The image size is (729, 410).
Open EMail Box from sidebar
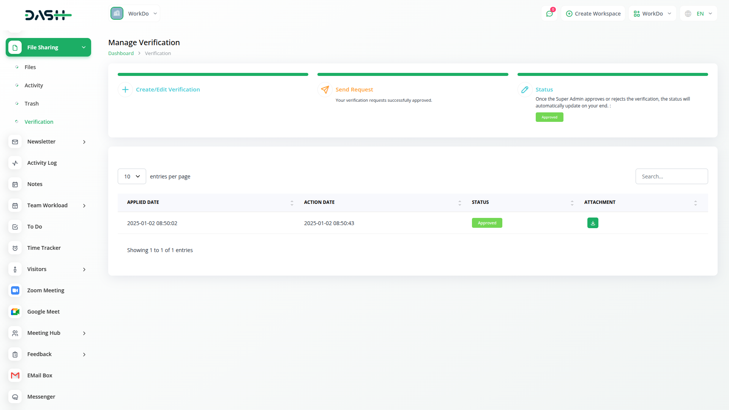coord(39,375)
